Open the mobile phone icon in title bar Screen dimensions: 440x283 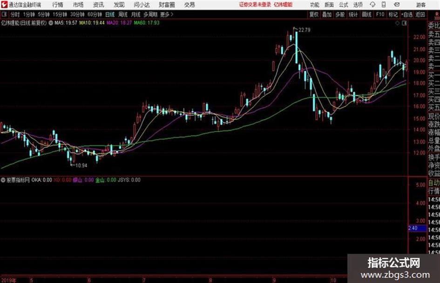click(384, 5)
